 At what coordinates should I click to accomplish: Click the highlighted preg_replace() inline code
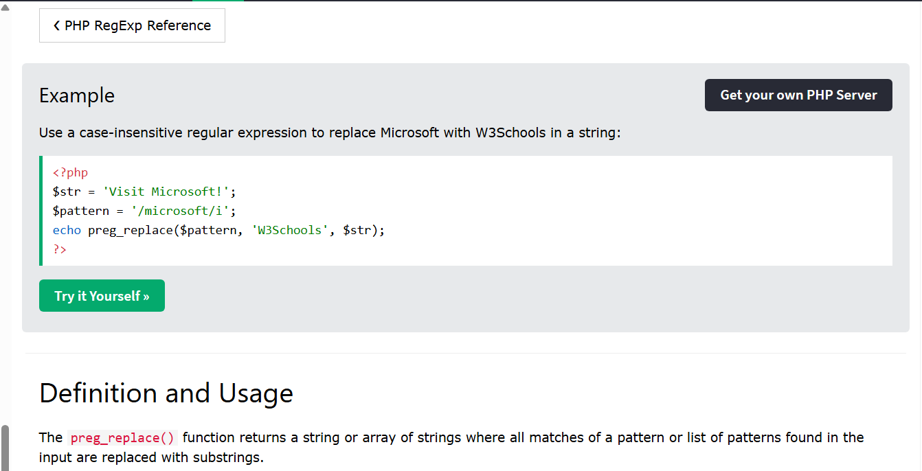click(x=123, y=438)
